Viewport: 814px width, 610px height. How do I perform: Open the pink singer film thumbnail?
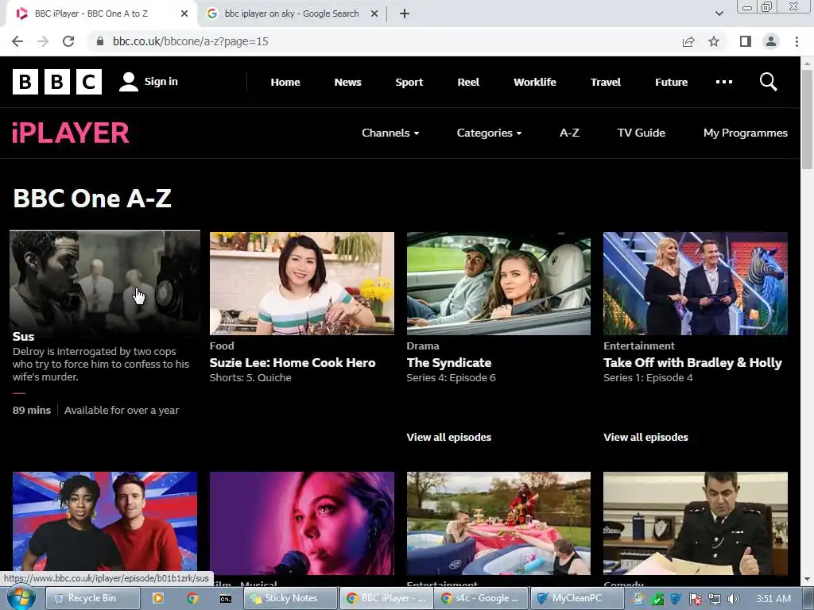[301, 523]
